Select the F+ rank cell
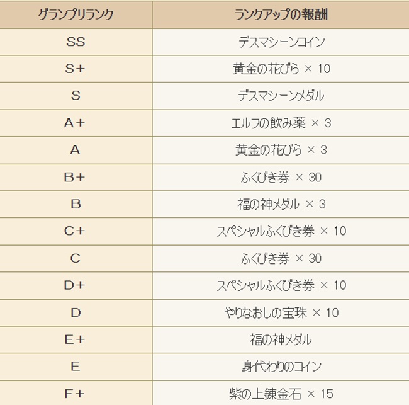The height and width of the screenshot is (405, 409). coord(76,393)
